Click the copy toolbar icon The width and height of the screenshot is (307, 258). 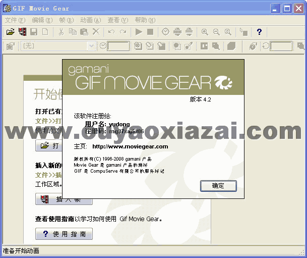point(73,32)
